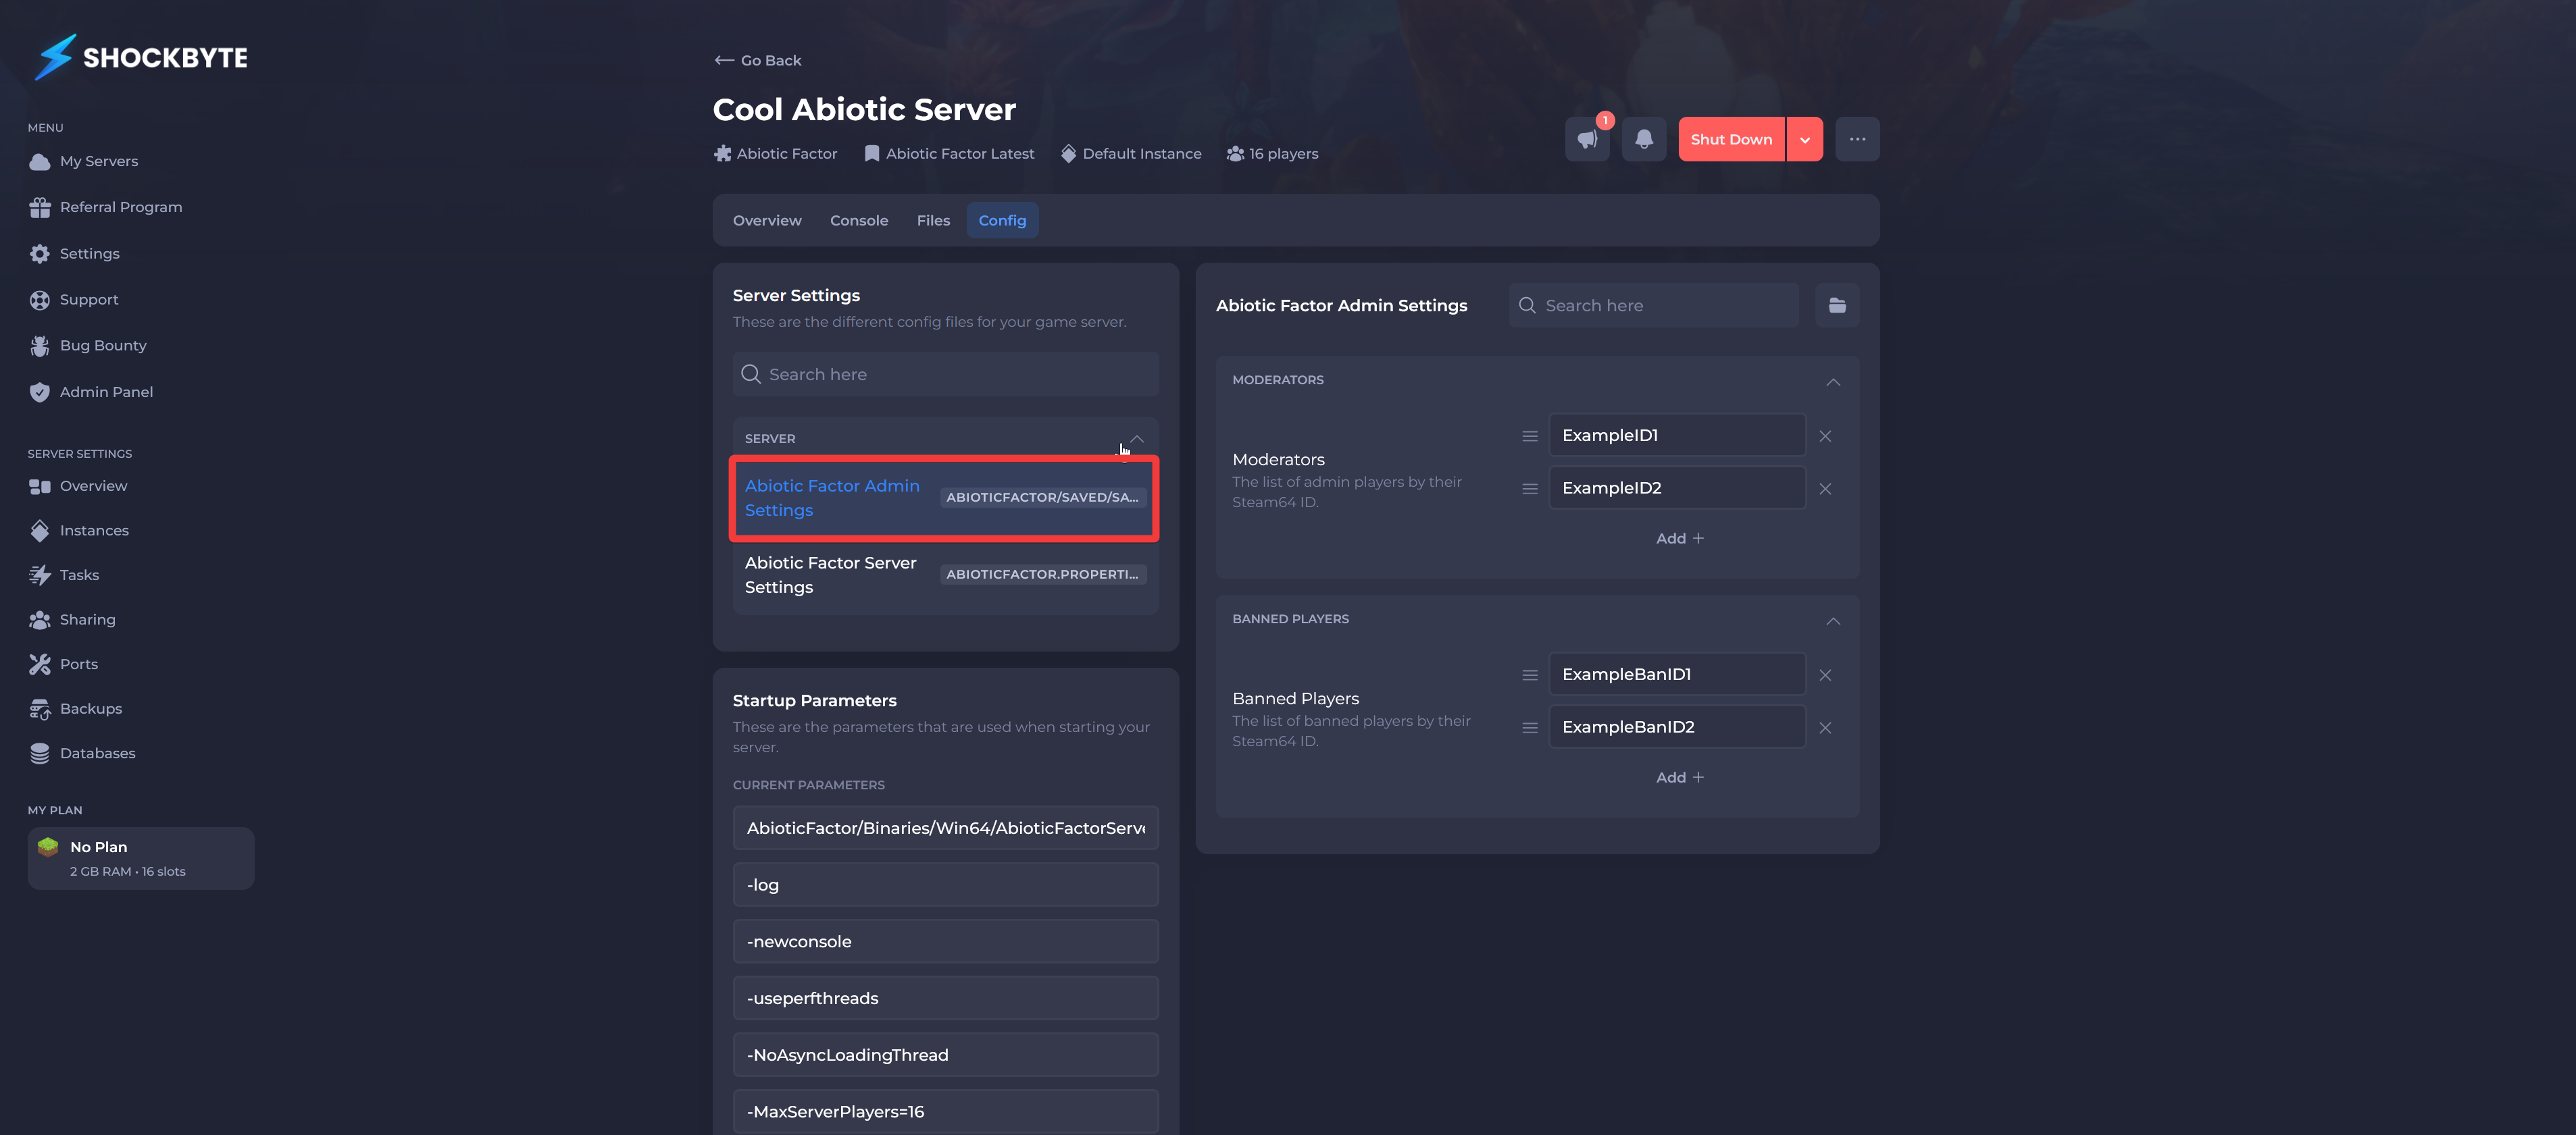Open the Admin Panel
The width and height of the screenshot is (2576, 1135).
click(91, 392)
